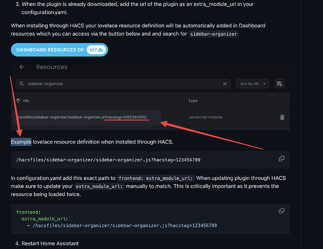Click the Home Assistant logo in My badge
The width and height of the screenshot is (323, 249).
[100, 50]
